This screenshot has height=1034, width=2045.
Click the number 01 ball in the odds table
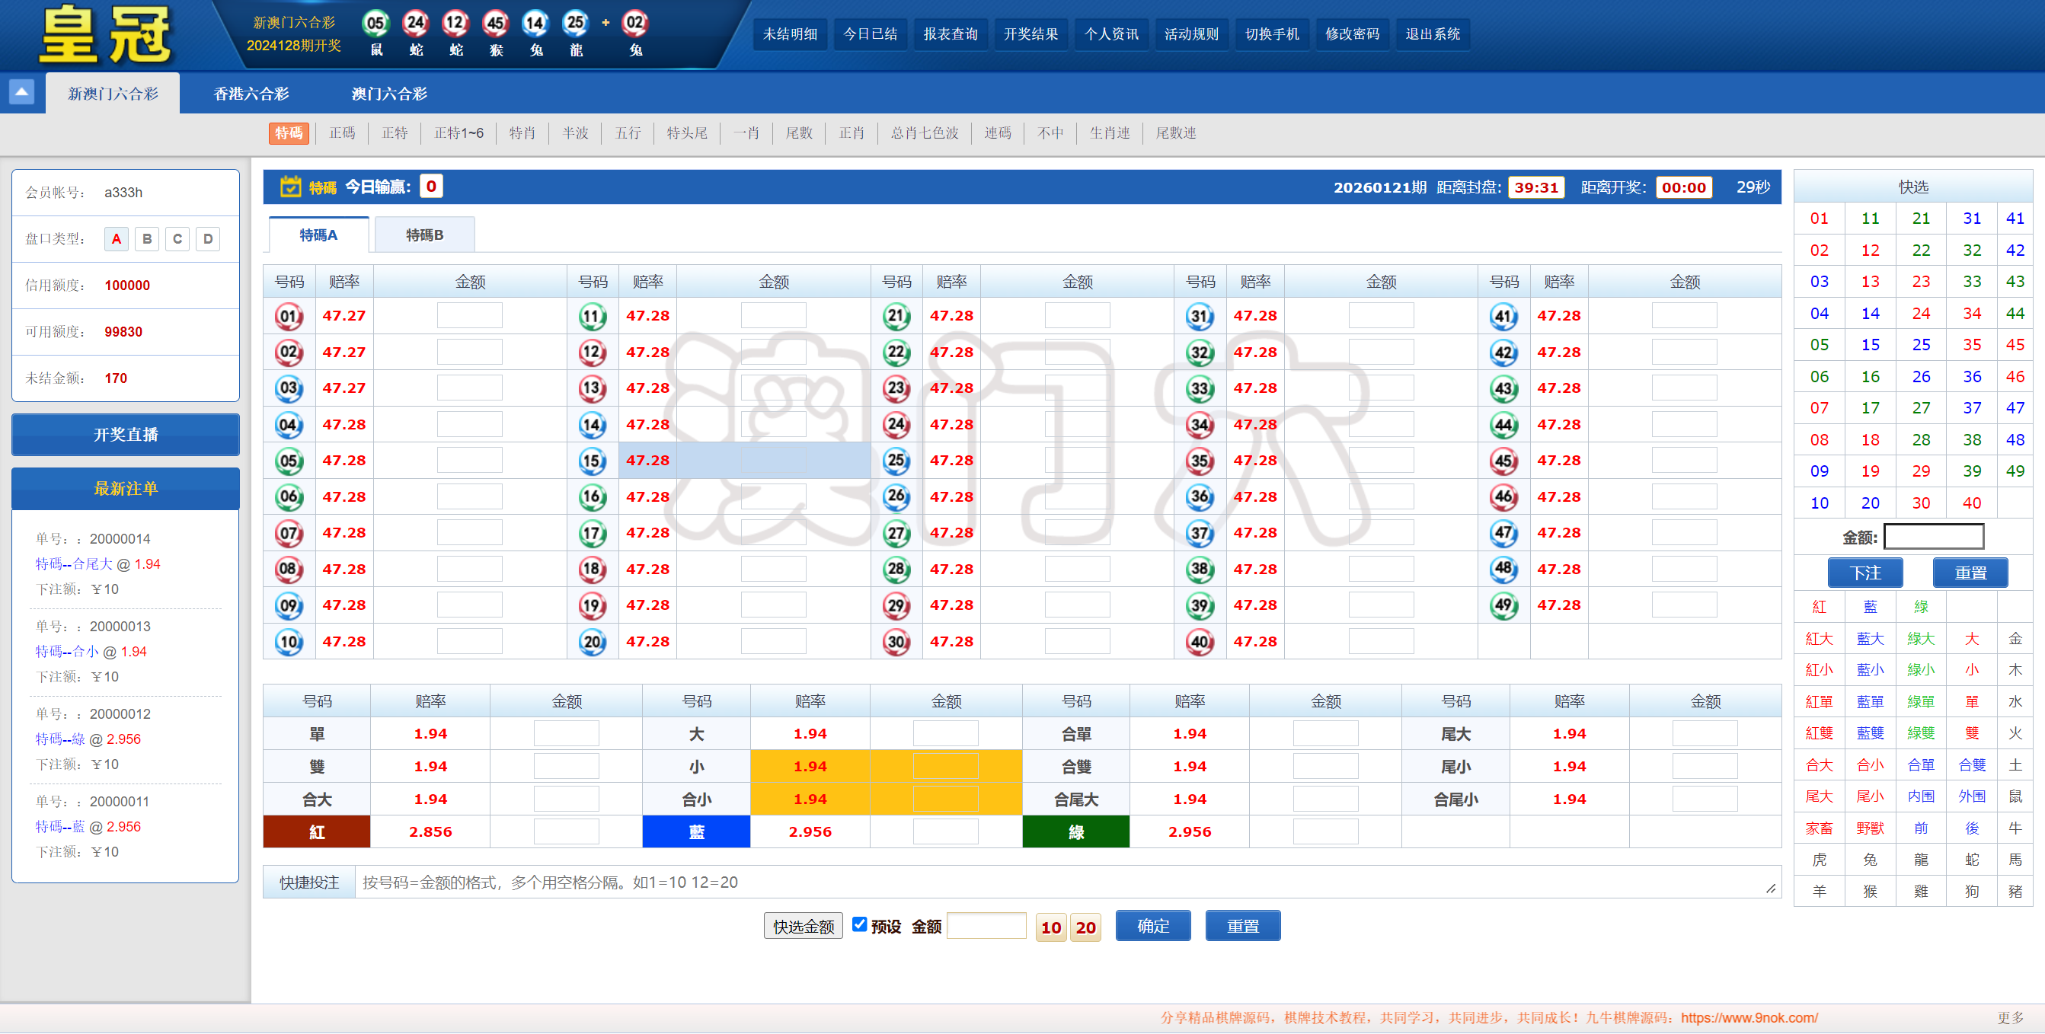(x=289, y=316)
